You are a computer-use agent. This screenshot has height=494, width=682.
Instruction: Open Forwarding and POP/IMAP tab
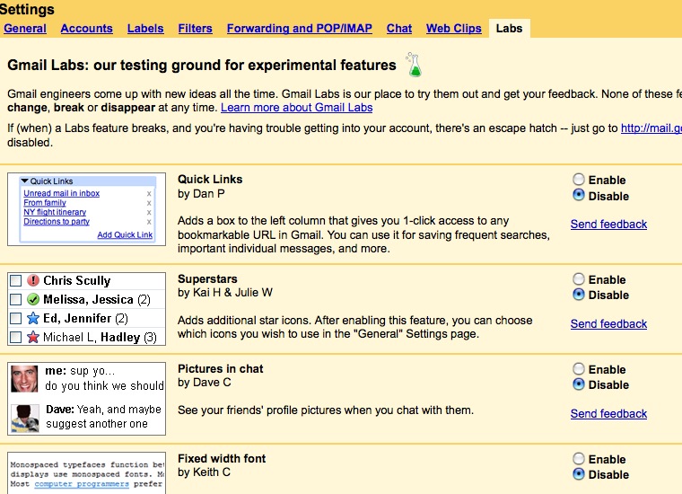299,28
